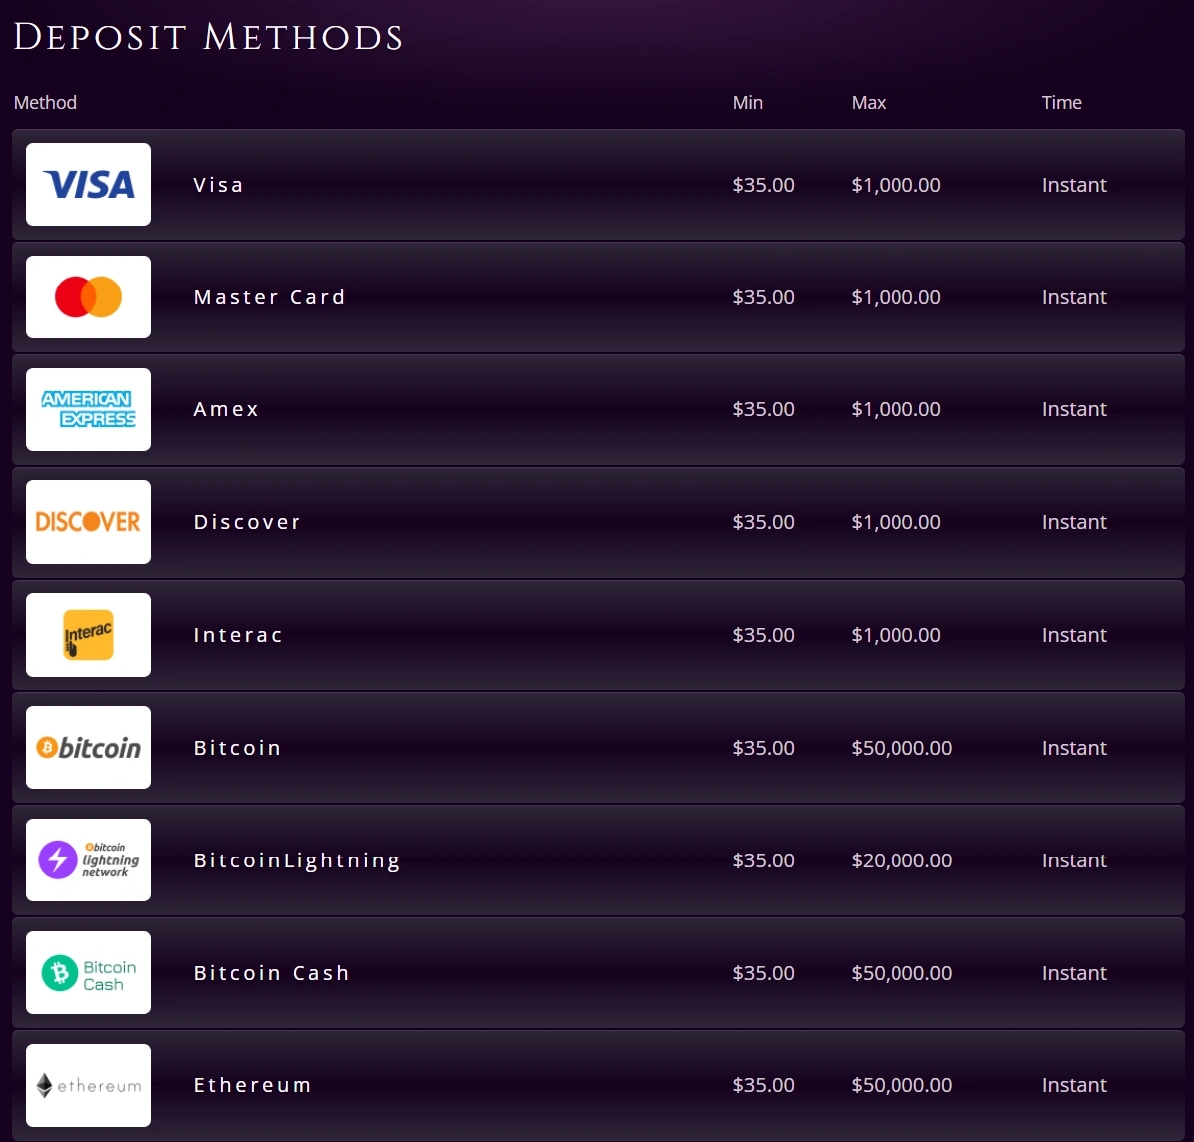The image size is (1194, 1142).
Task: Choose the Bitcoin method label
Action: click(x=237, y=748)
